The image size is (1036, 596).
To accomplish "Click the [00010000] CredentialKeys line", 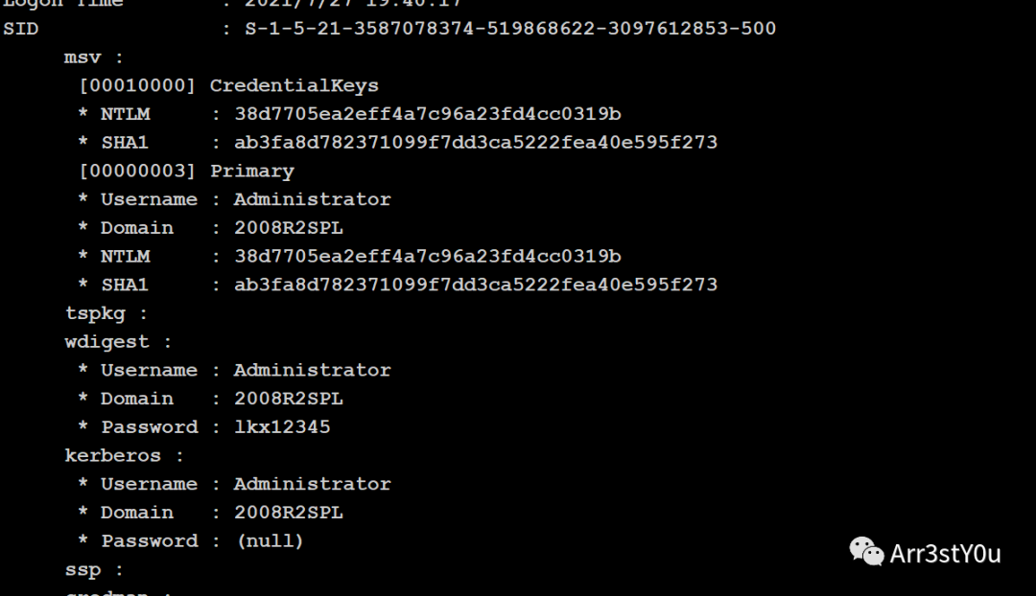I will 228,86.
